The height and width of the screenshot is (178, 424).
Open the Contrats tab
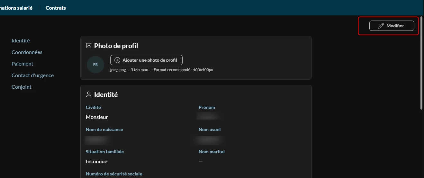pyautogui.click(x=56, y=8)
